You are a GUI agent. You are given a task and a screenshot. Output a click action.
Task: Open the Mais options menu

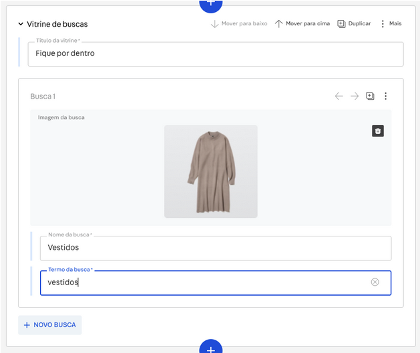[391, 23]
